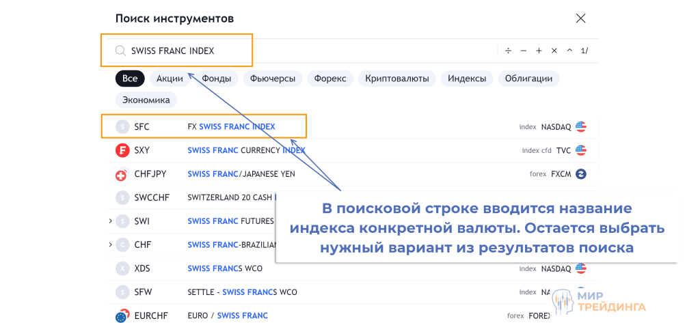Viewport: 700px width, 323px height.
Task: Choose SFC FX Swiss Franc Index result
Action: pos(231,126)
